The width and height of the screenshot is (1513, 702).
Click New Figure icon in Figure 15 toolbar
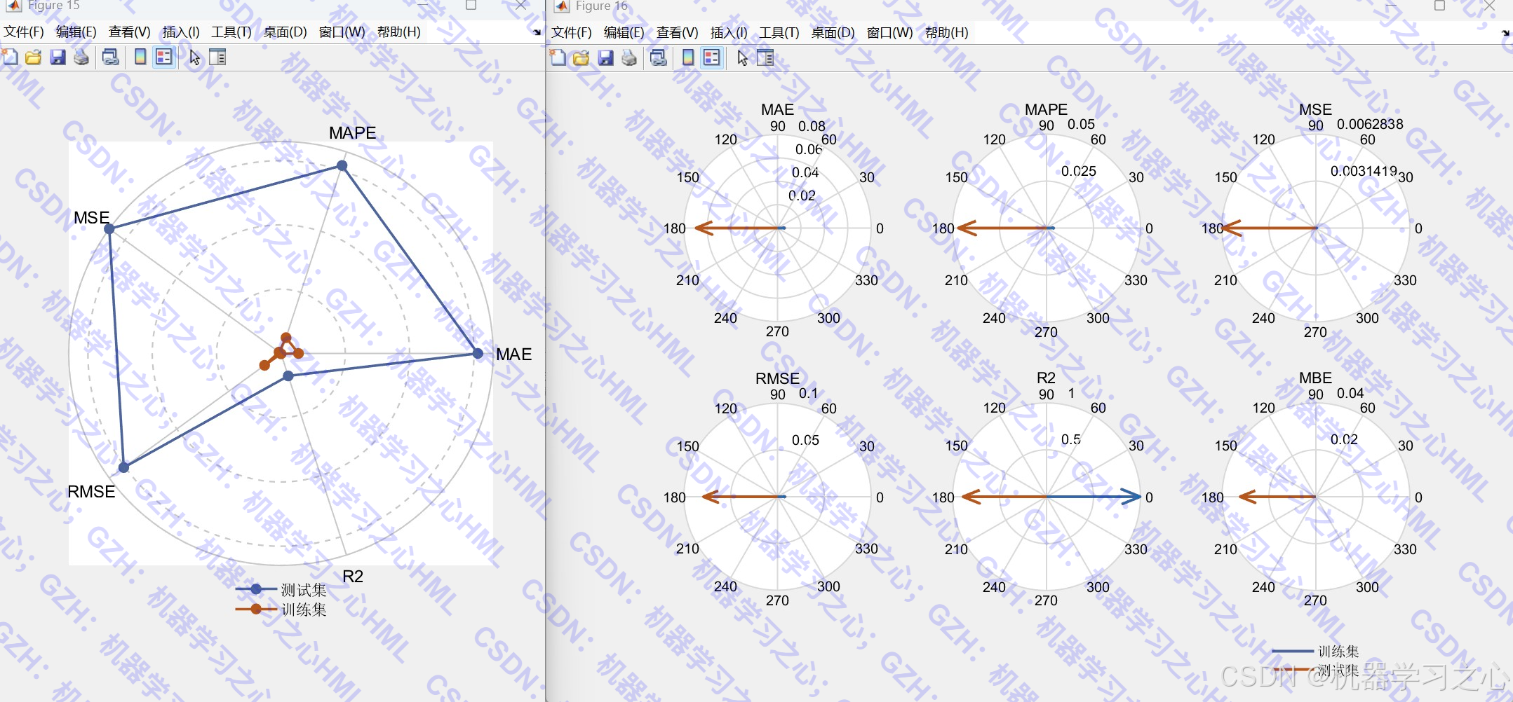[11, 57]
